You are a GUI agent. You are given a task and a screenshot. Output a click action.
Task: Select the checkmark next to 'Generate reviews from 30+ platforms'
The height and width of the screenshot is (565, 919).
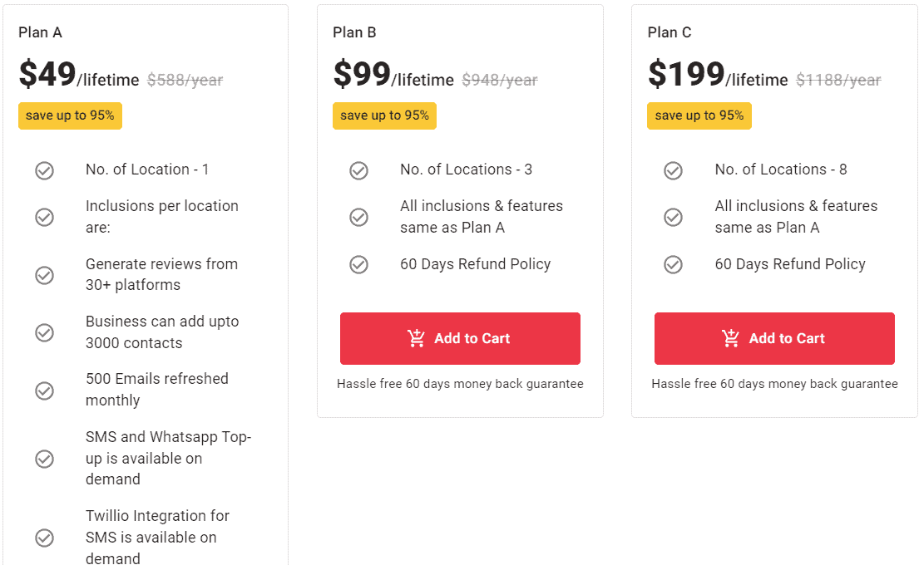[x=44, y=275]
